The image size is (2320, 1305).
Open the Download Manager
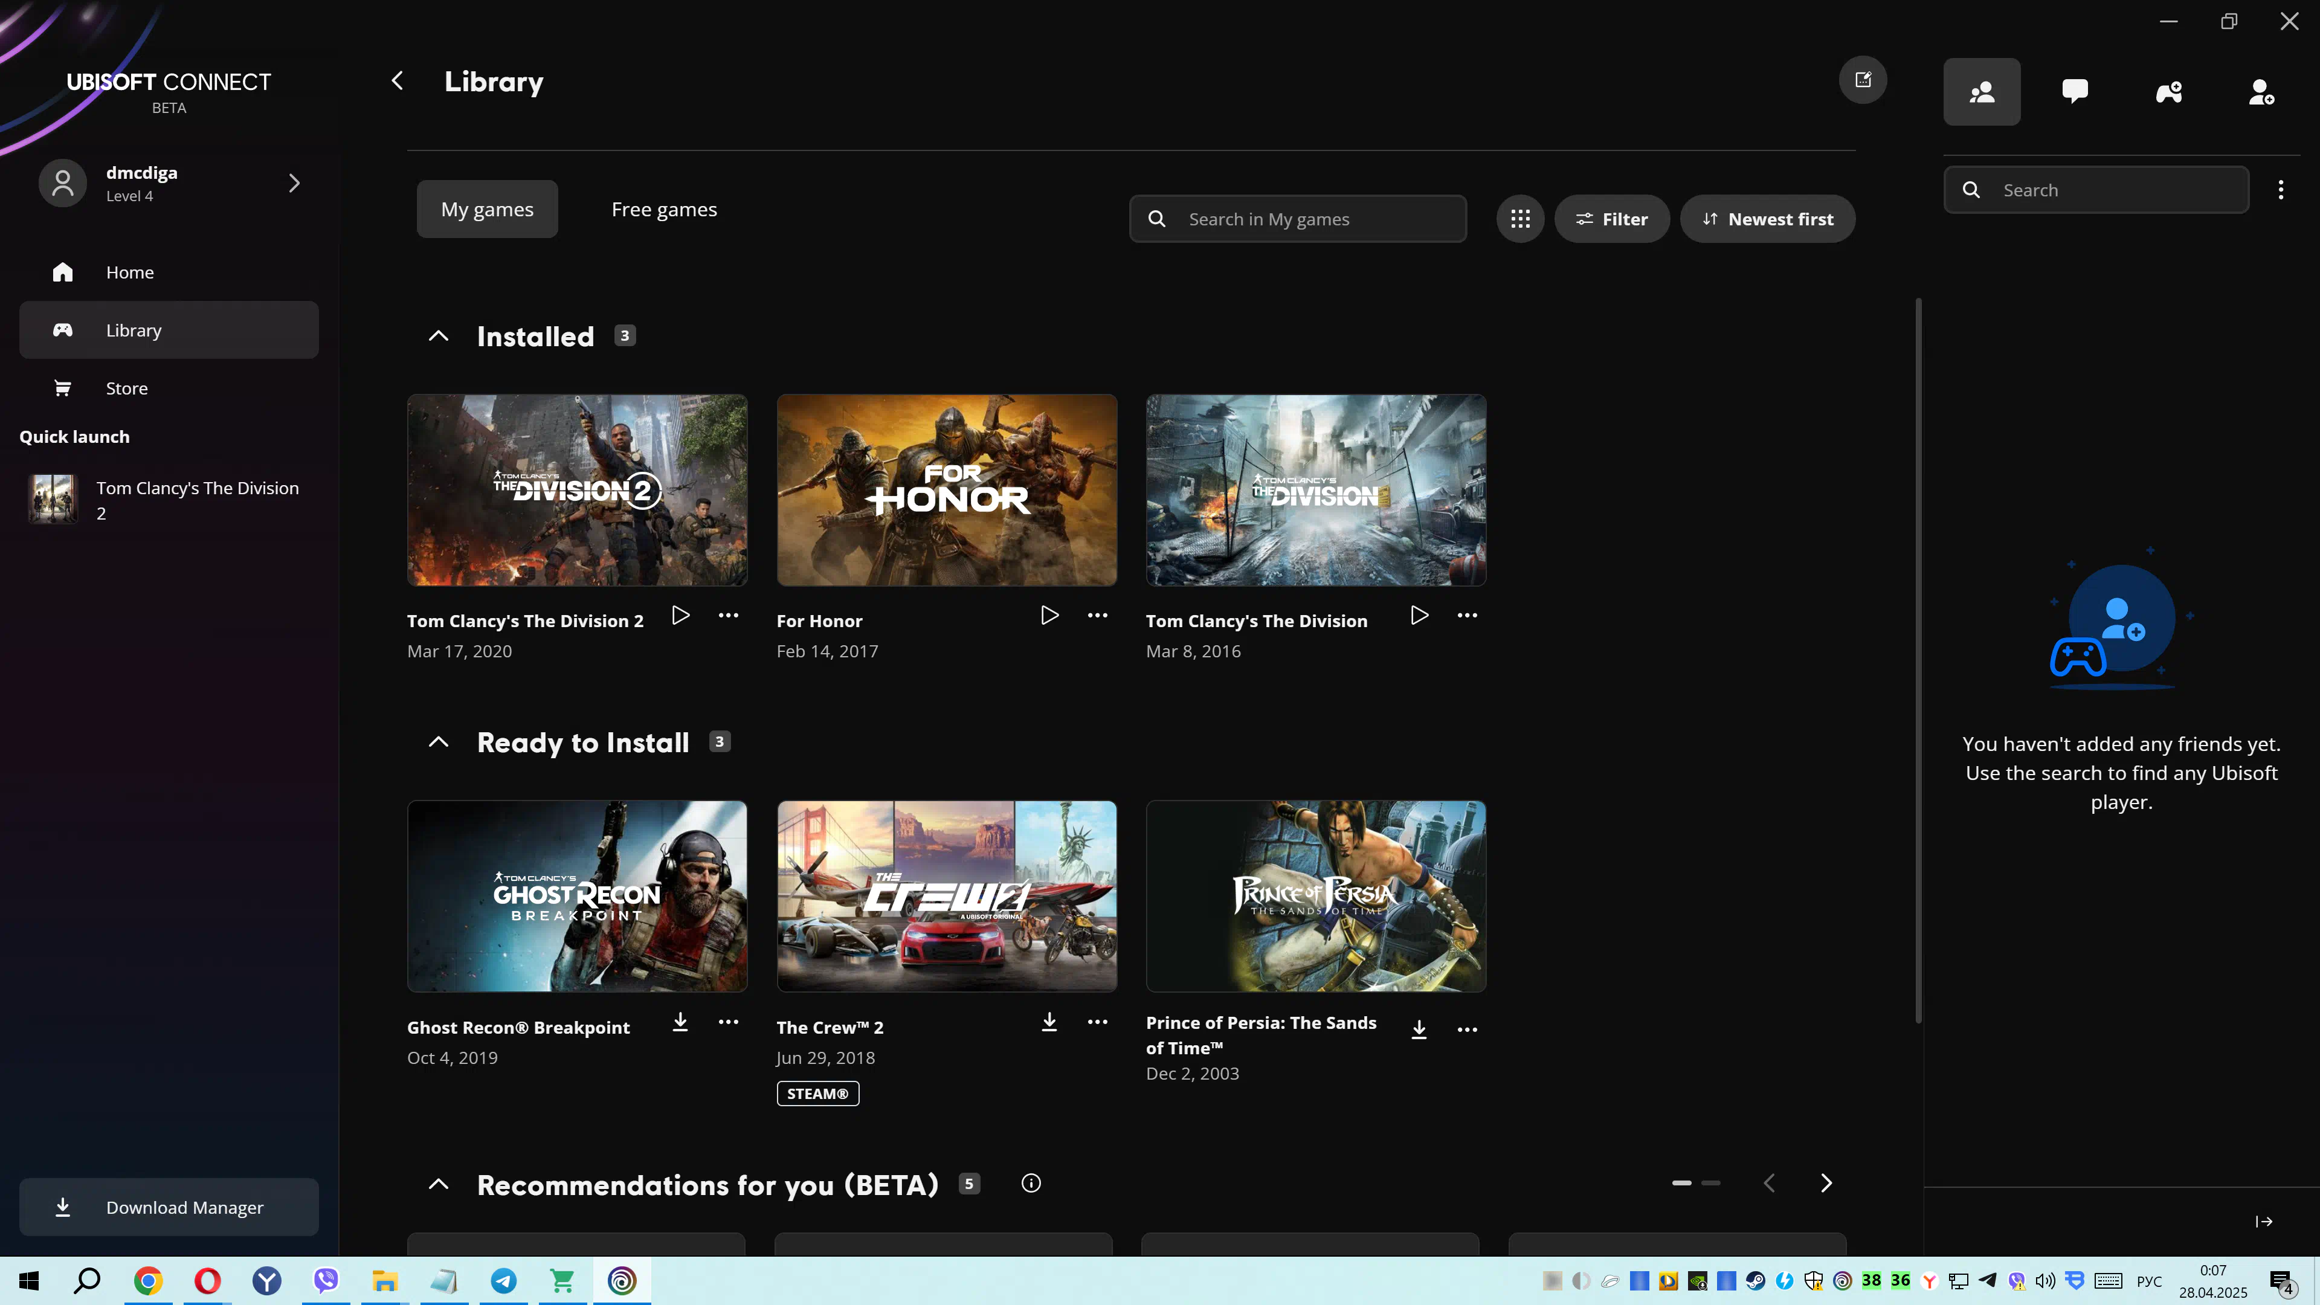[169, 1208]
